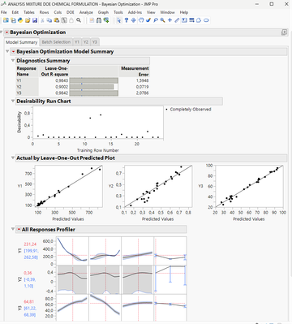Open the Window menu

[x=167, y=12]
